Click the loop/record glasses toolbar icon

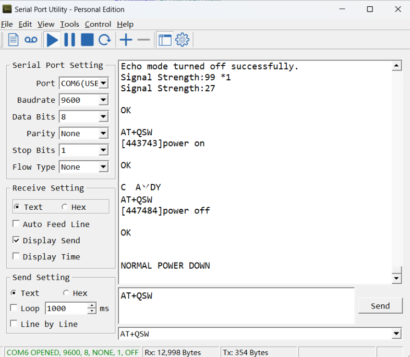click(x=31, y=40)
